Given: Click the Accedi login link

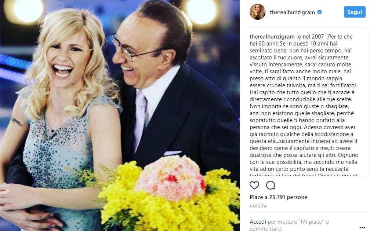Looking at the screenshot, I should tap(258, 222).
